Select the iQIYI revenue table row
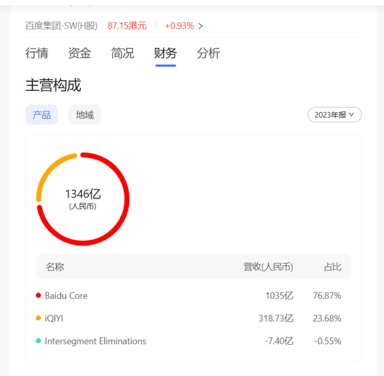The image size is (384, 376). click(185, 318)
